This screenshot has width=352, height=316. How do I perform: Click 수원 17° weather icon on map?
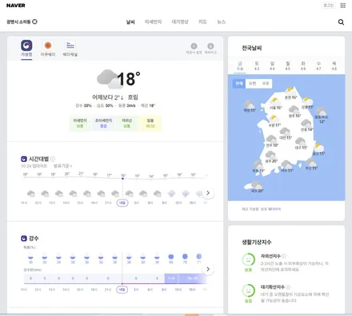(274, 119)
